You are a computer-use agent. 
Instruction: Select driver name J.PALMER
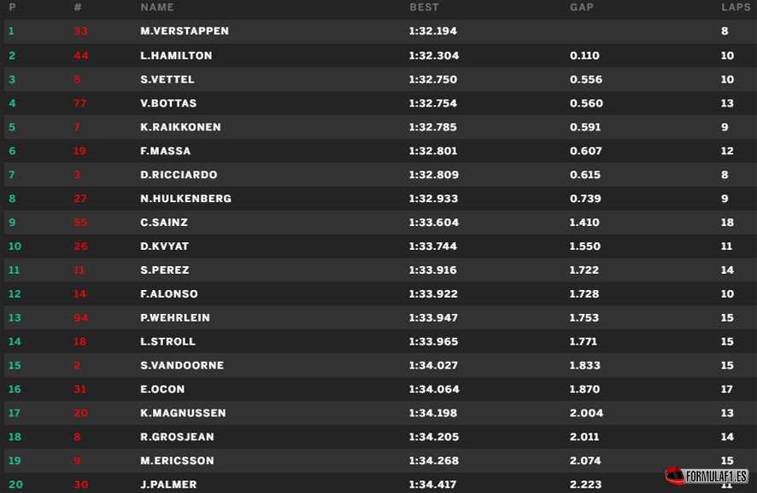[168, 484]
